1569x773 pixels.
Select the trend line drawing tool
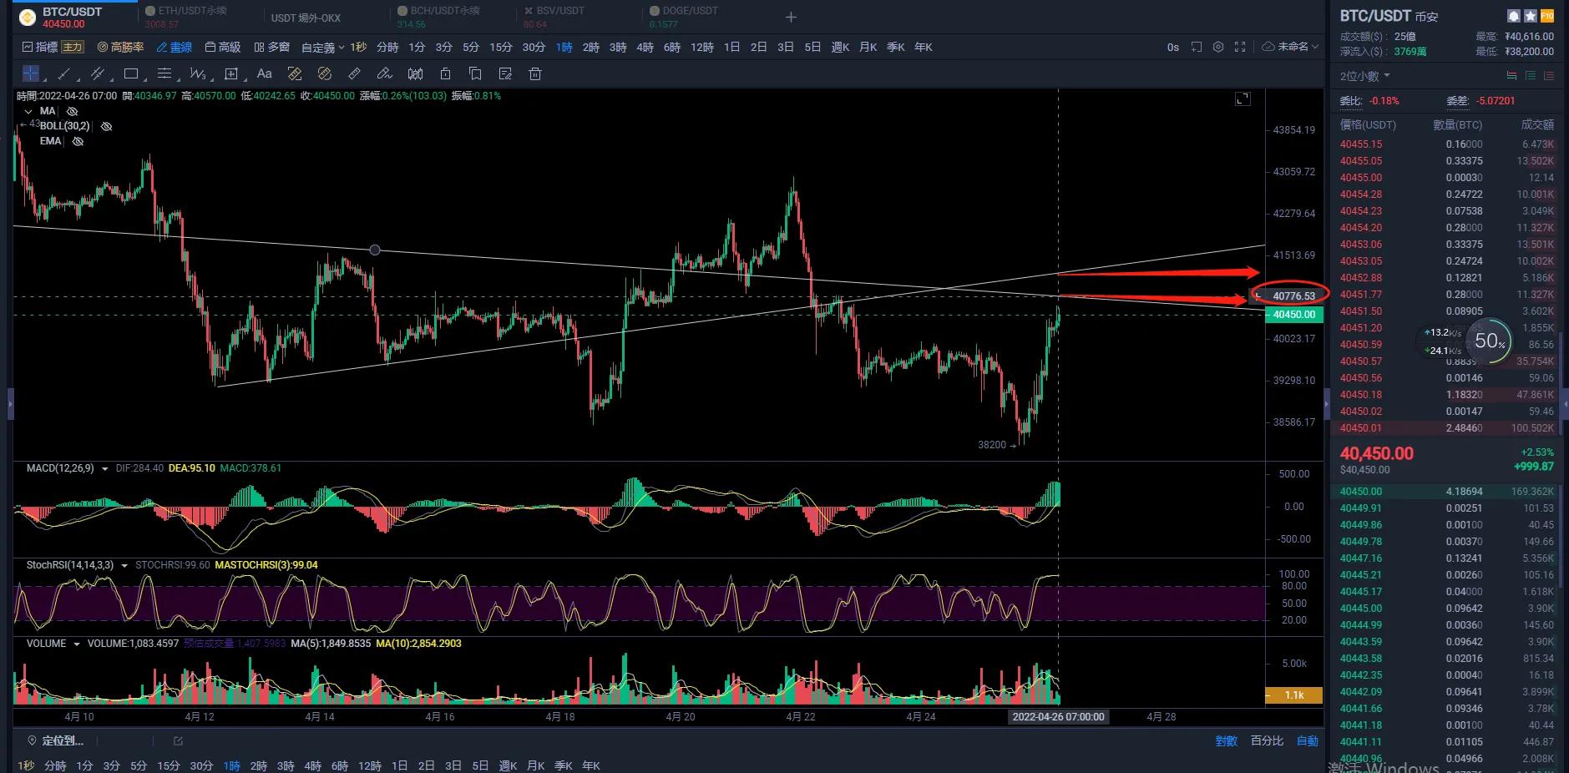pyautogui.click(x=64, y=73)
